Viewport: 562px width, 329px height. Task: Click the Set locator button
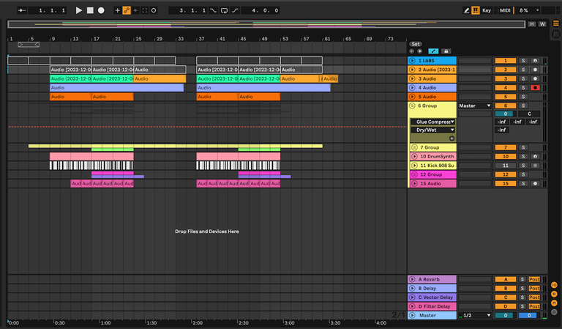click(x=416, y=44)
